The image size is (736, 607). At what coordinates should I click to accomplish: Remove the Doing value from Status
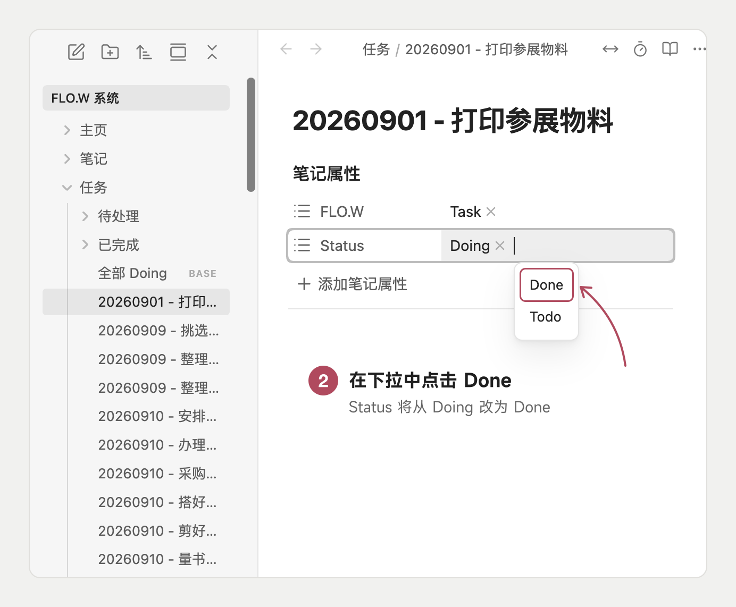(500, 246)
